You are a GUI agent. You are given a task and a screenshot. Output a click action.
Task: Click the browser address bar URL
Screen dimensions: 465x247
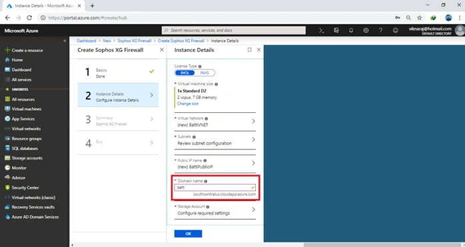(x=87, y=18)
